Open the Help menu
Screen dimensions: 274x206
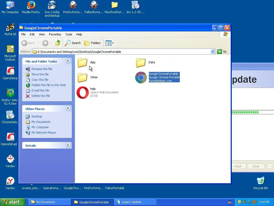coord(79,34)
